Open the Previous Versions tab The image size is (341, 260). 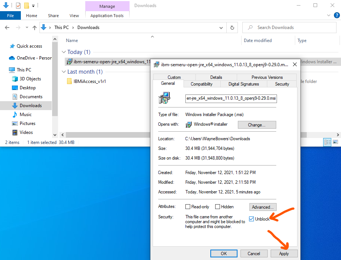point(267,77)
